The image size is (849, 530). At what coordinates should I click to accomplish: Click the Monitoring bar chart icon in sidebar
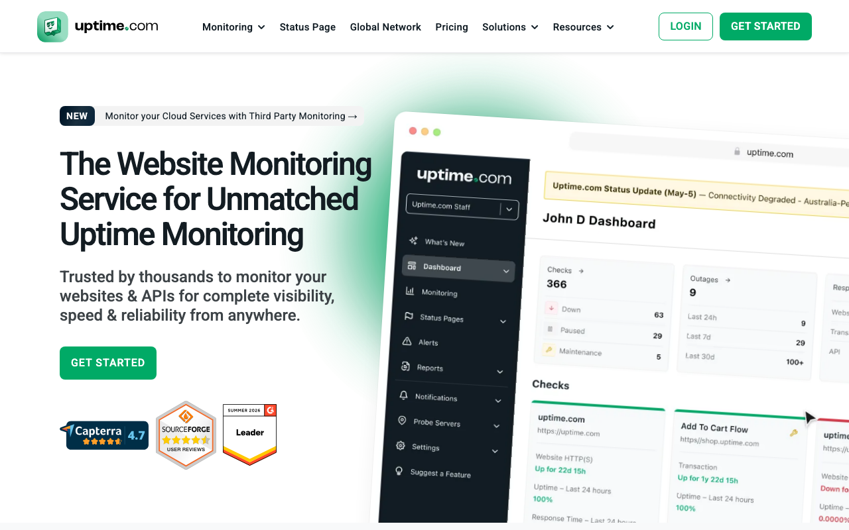[x=410, y=291]
